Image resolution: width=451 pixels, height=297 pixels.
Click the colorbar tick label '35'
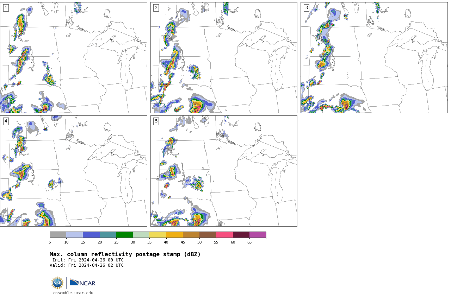click(x=149, y=242)
